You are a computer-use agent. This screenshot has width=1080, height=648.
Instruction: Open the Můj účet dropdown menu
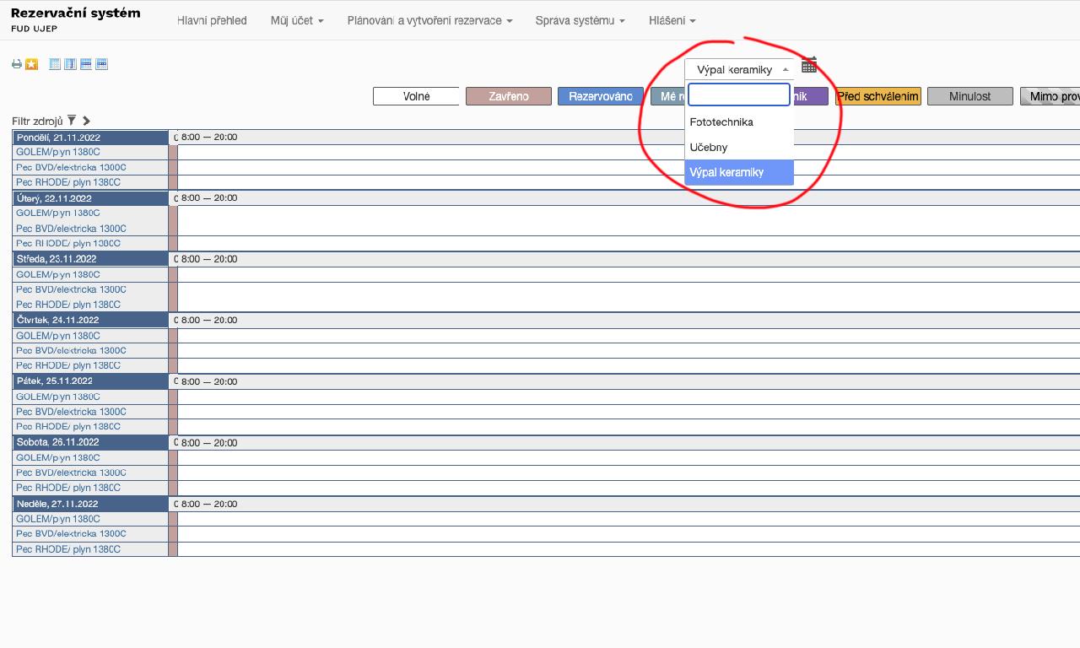pyautogui.click(x=297, y=20)
